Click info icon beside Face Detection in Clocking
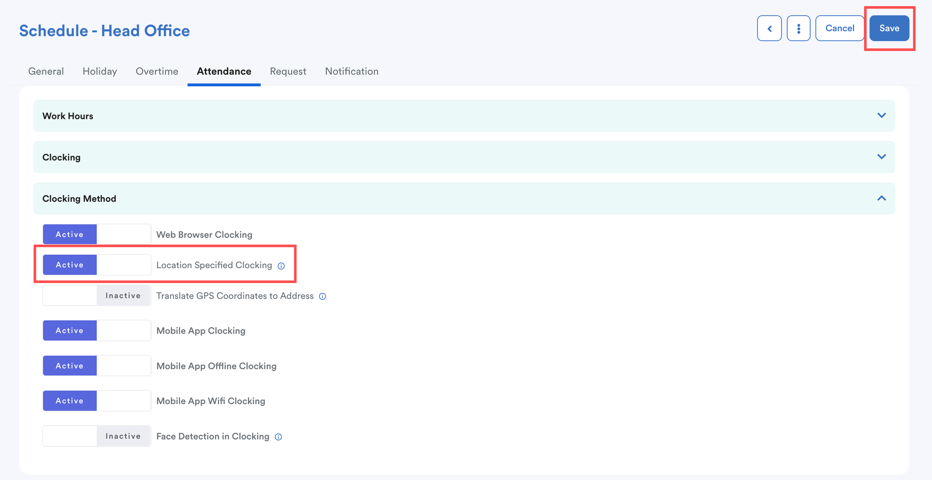 (278, 437)
